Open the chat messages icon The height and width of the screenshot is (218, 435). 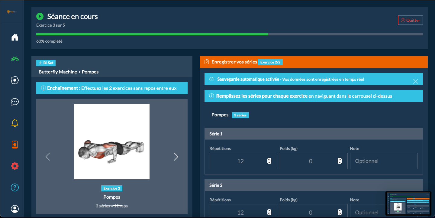(15, 102)
